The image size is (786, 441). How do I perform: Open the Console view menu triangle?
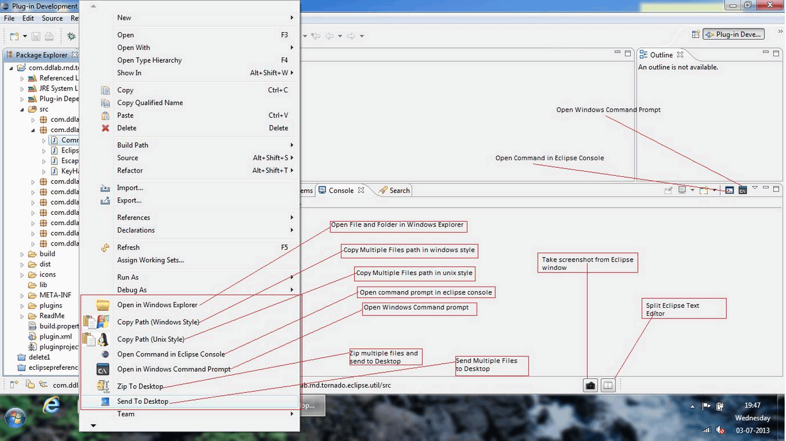pos(755,188)
